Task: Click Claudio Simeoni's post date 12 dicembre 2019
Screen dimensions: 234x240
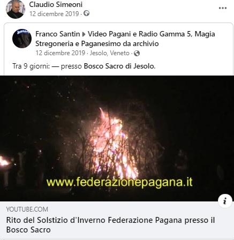Action: point(54,14)
